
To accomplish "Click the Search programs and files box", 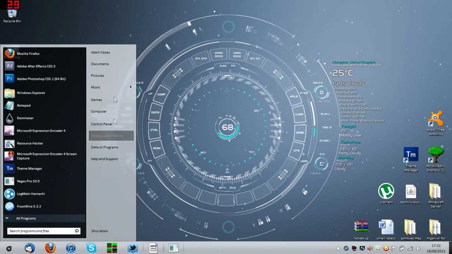I will 44,231.
